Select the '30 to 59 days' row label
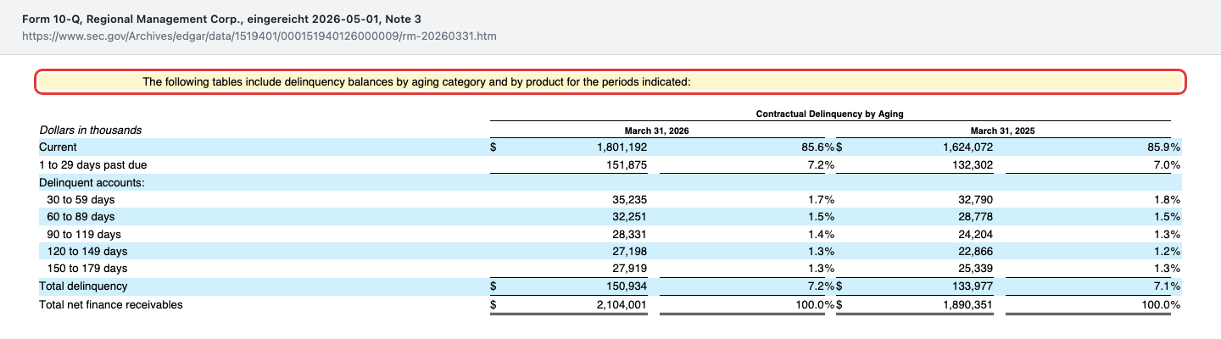 pyautogui.click(x=81, y=199)
